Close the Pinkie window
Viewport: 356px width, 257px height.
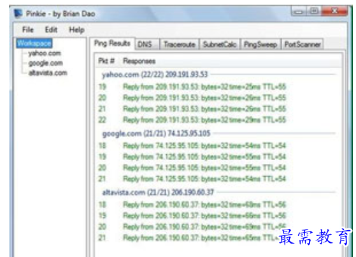click(334, 11)
